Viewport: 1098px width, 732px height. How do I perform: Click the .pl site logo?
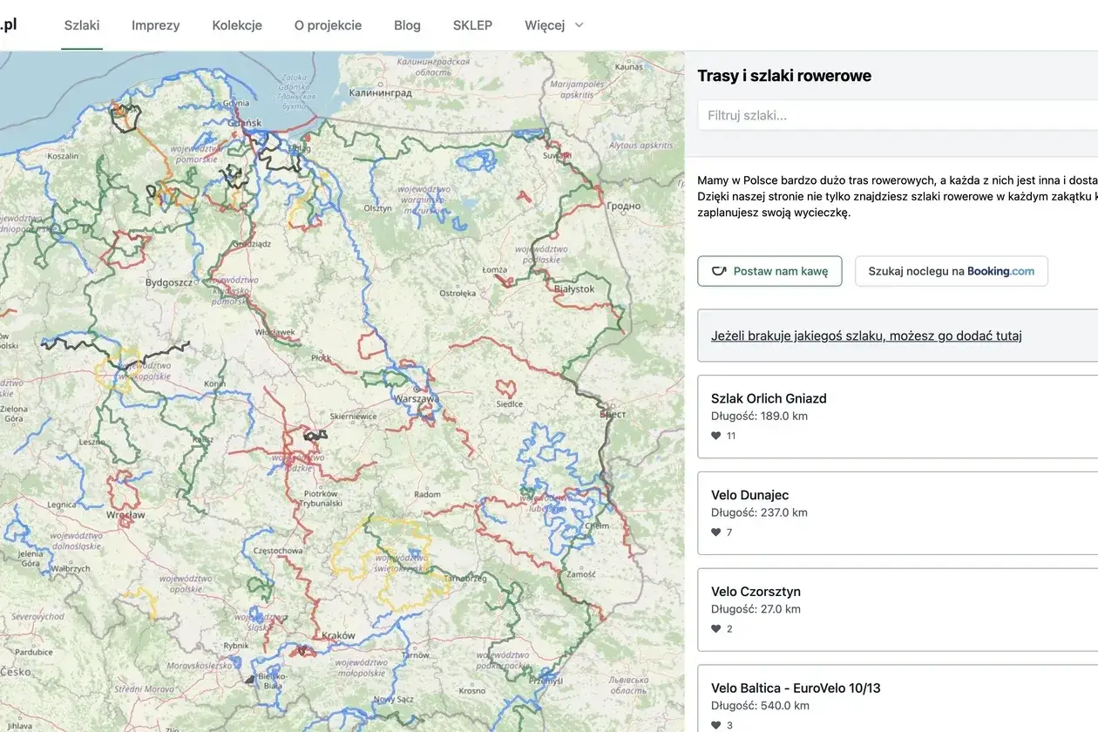click(x=10, y=24)
